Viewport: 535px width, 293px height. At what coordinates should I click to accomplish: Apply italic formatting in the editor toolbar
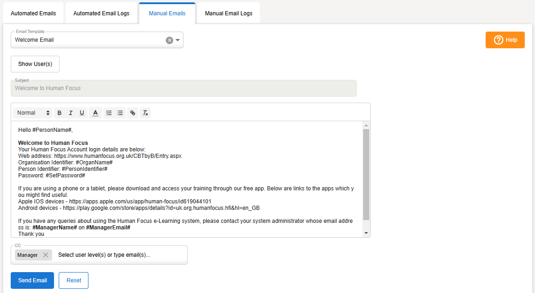[71, 113]
